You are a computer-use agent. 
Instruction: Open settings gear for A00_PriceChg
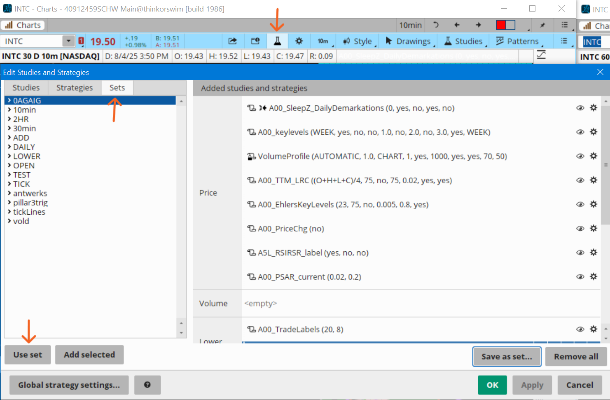594,228
